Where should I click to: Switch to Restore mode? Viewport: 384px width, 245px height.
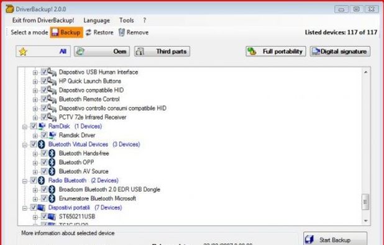click(99, 32)
